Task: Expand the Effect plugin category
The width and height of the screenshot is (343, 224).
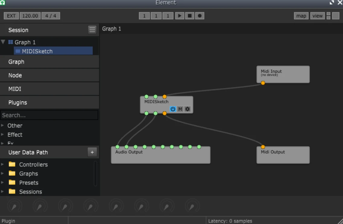Action: 2,134
